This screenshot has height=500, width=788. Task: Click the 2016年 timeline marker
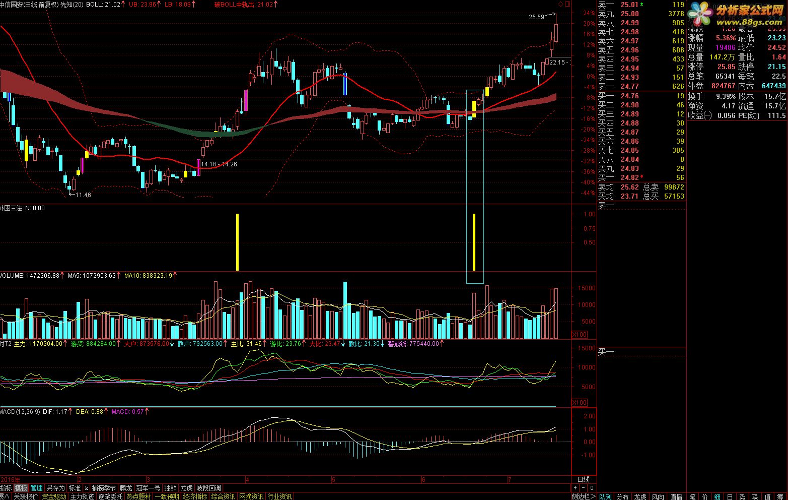(11, 479)
